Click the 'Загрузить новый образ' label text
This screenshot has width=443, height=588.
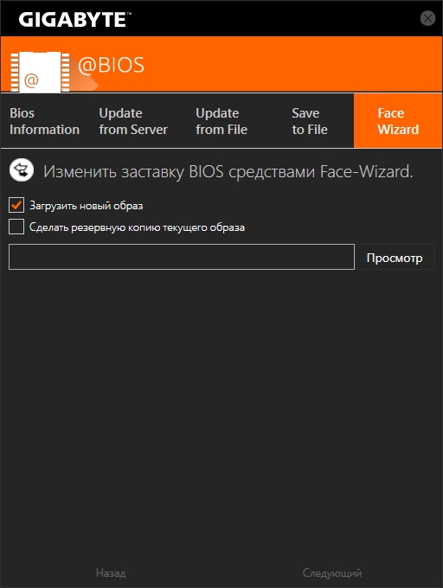tap(87, 206)
